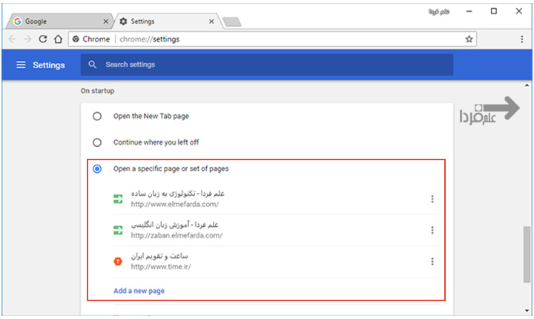The width and height of the screenshot is (534, 319).
Task: Click the Add a new page link
Action: 139,291
